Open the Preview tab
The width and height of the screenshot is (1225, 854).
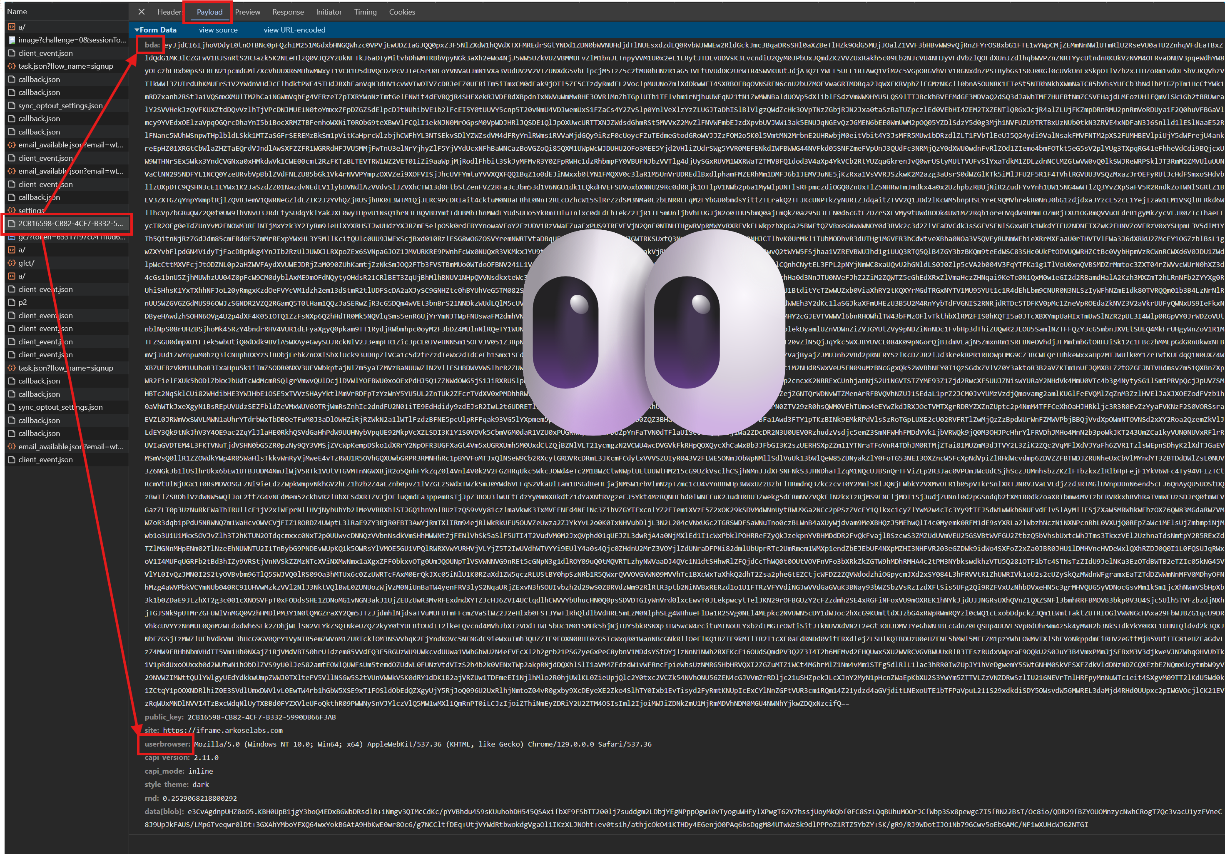[248, 12]
